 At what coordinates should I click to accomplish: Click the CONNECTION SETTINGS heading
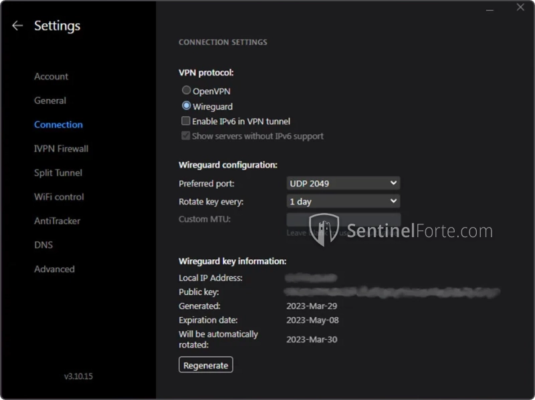(x=223, y=42)
